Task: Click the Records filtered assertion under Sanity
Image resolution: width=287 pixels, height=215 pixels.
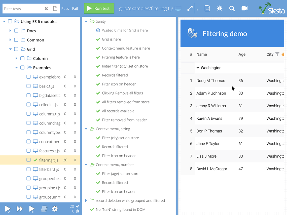Action: pyautogui.click(x=115, y=75)
